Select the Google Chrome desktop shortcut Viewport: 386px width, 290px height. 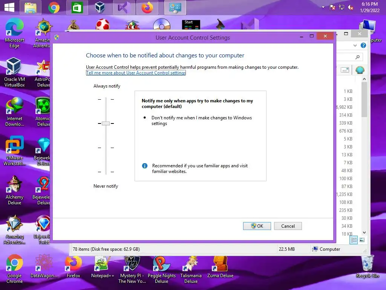point(14,268)
